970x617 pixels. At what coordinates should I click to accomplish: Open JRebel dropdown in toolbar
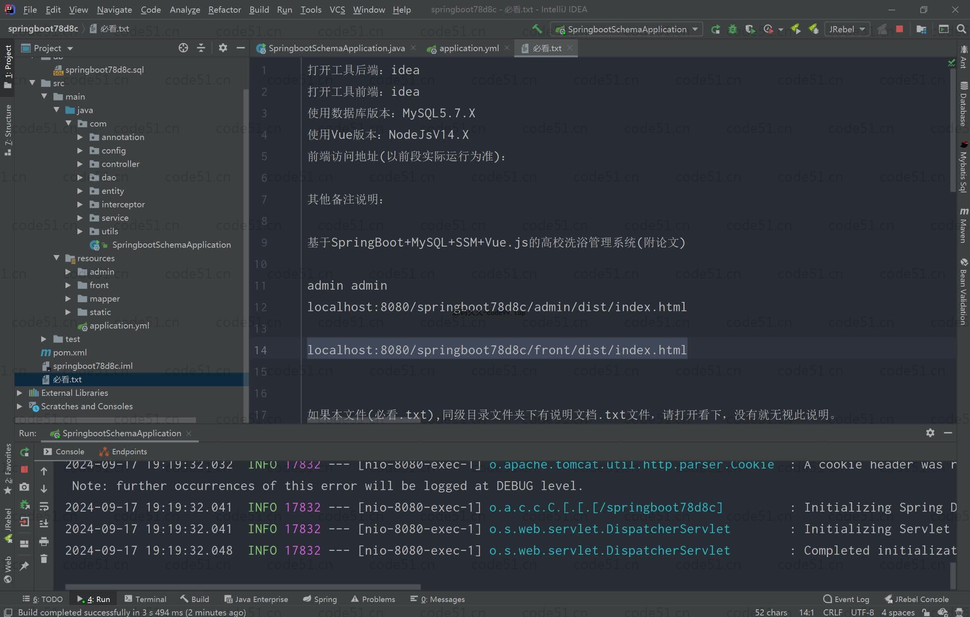coord(847,29)
